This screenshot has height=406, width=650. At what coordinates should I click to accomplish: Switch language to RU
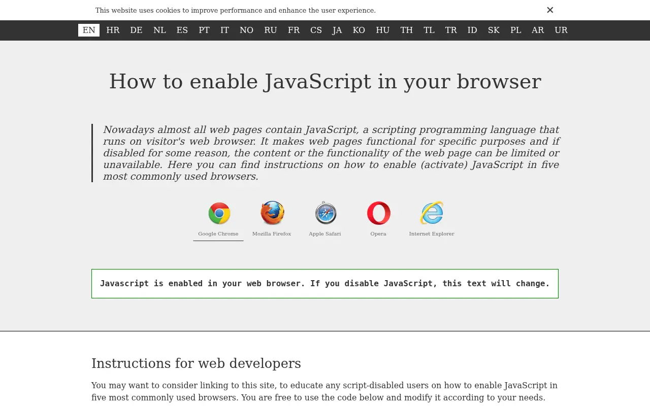[x=270, y=30]
